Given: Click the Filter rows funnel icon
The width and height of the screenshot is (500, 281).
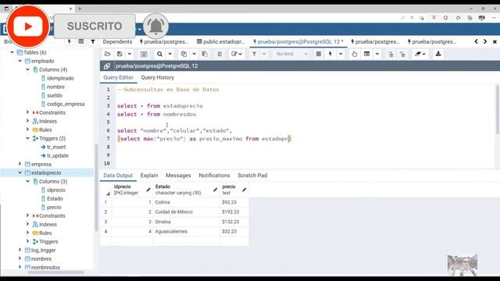Looking at the screenshot, I should pos(254,54).
